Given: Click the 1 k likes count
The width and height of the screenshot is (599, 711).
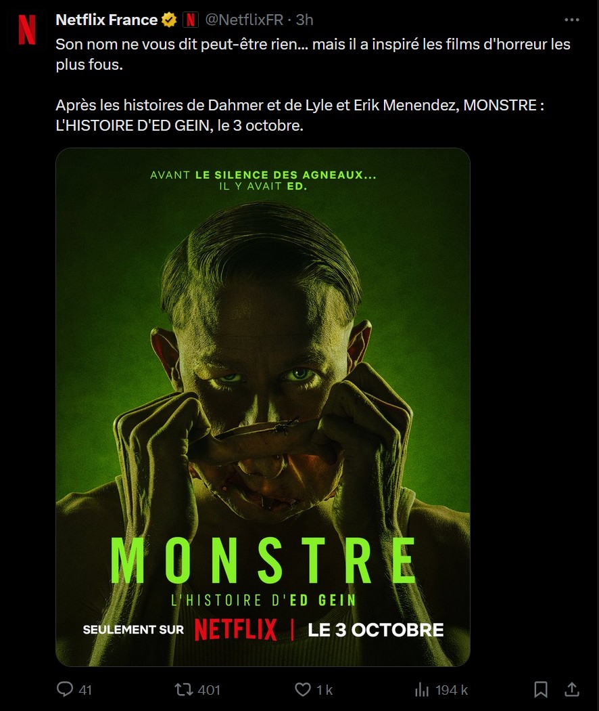Looking at the screenshot, I should coord(324,690).
